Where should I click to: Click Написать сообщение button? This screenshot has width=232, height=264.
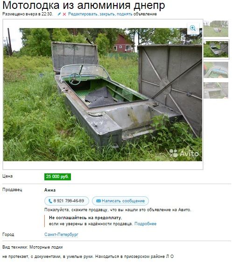[x=120, y=201]
